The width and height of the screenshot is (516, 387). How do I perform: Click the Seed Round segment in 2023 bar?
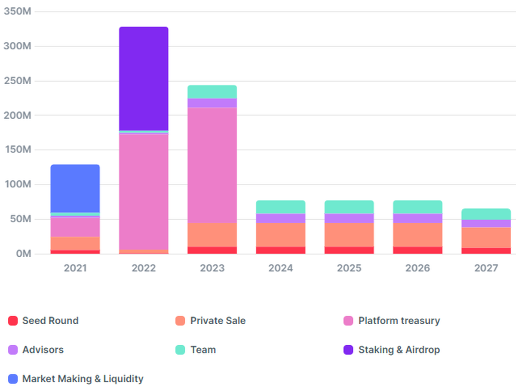pyautogui.click(x=212, y=250)
